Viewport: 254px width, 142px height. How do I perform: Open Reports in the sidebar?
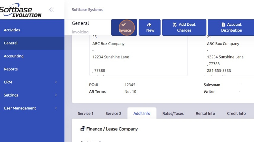pyautogui.click(x=32, y=69)
